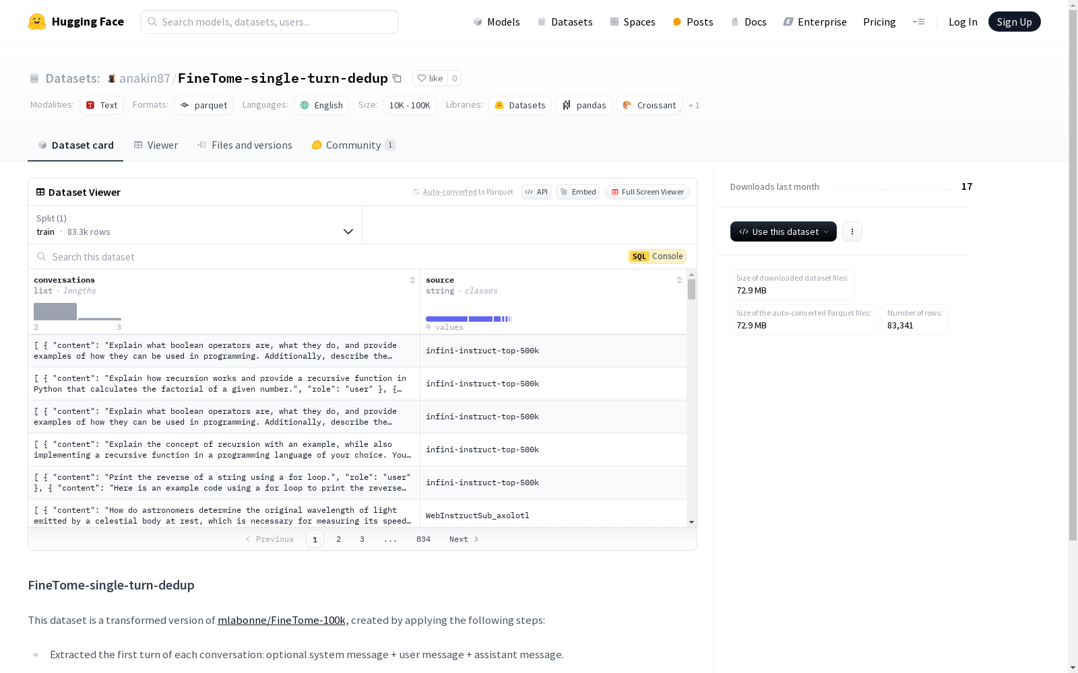1078x673 pixels.
Task: Go to page 2 of the viewer
Action: [x=338, y=539]
